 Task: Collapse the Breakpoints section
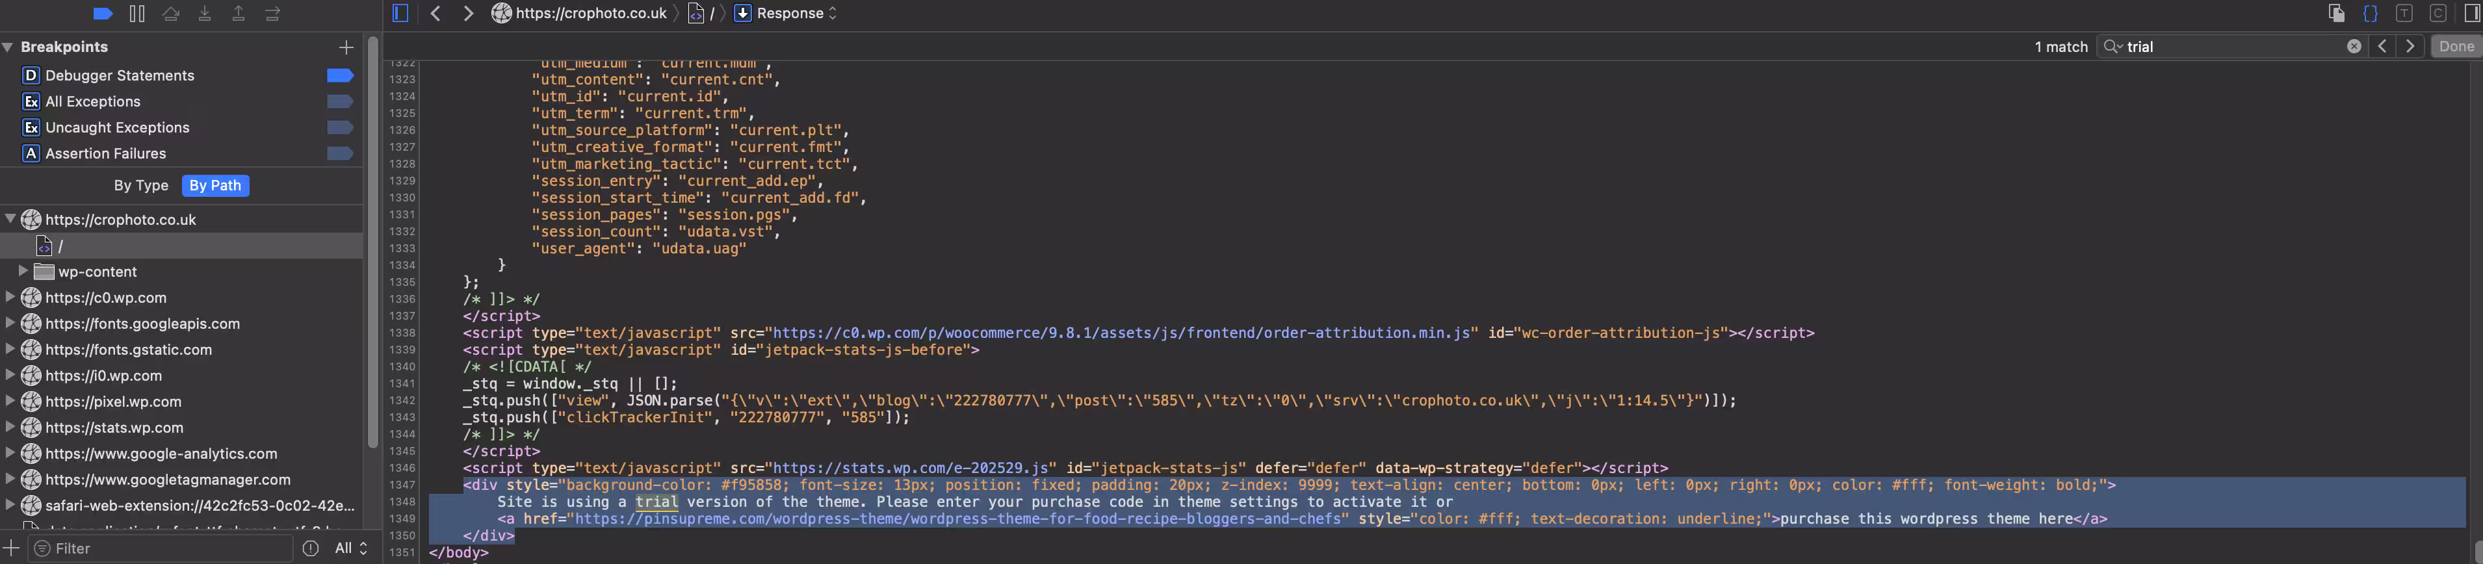(8, 46)
